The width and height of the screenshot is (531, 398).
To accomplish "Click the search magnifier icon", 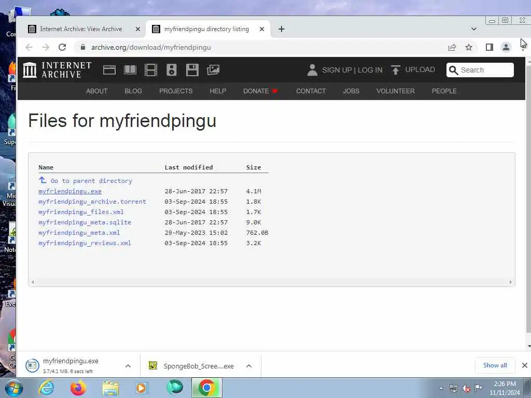I will coord(453,70).
